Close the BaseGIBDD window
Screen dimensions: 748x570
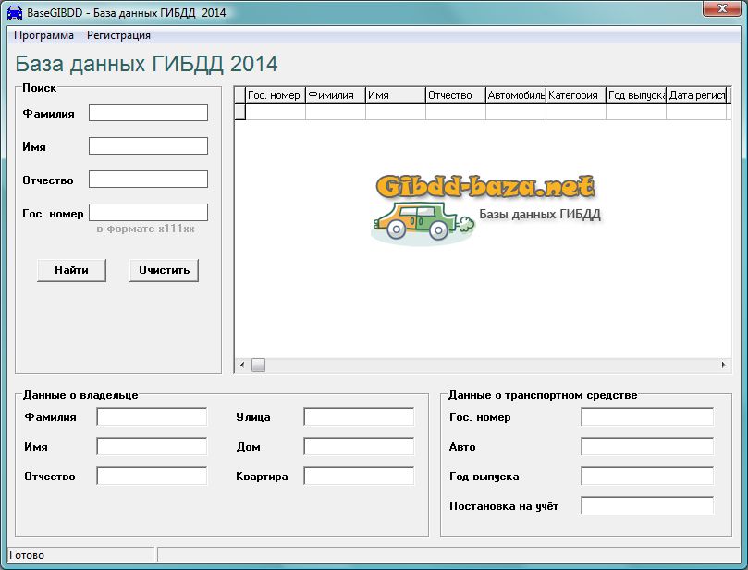coord(722,8)
